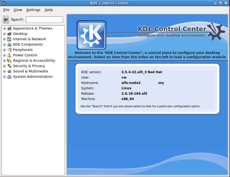Expand the Appearance & Themes tree node

tap(4, 28)
